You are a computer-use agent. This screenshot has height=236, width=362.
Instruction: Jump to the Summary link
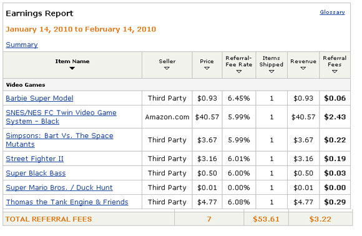click(x=22, y=44)
